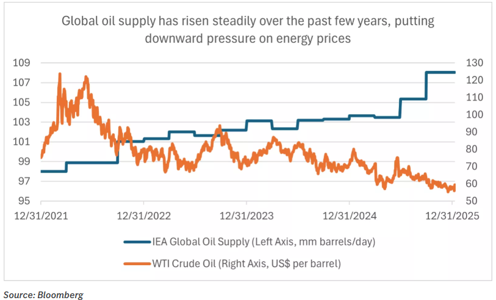Click the highest orange WTI price spike

[x=60, y=74]
